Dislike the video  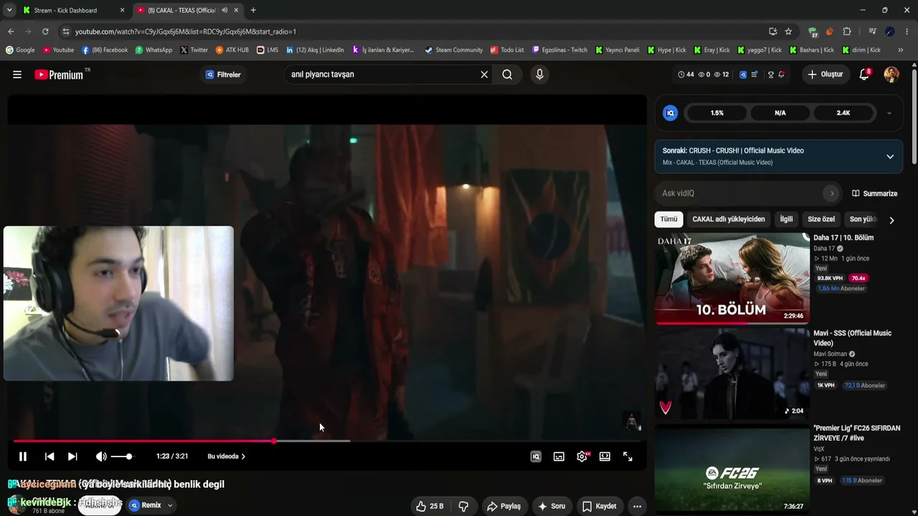coord(463,506)
